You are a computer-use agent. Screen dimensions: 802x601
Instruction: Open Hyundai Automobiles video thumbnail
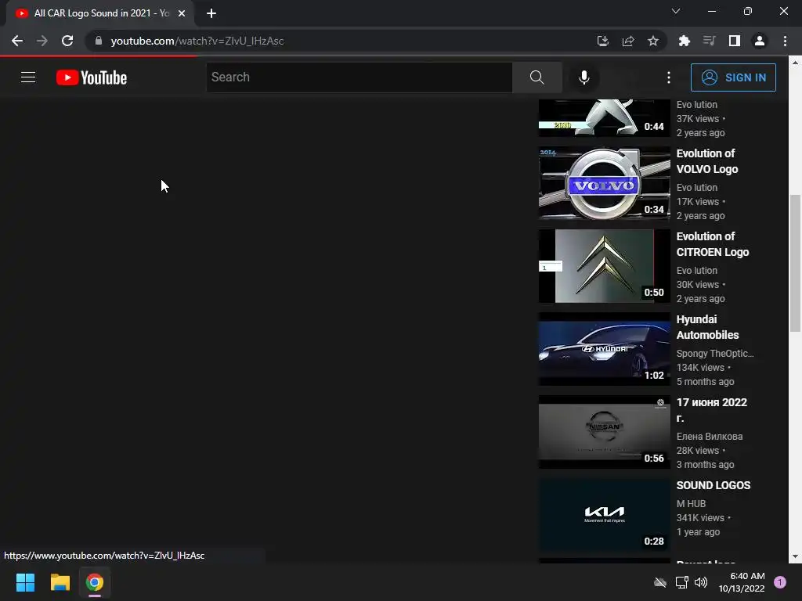pos(604,348)
